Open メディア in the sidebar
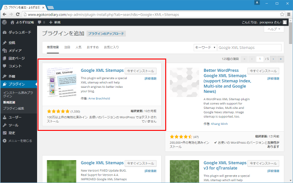The height and width of the screenshot is (183, 293). pyautogui.click(x=18, y=50)
